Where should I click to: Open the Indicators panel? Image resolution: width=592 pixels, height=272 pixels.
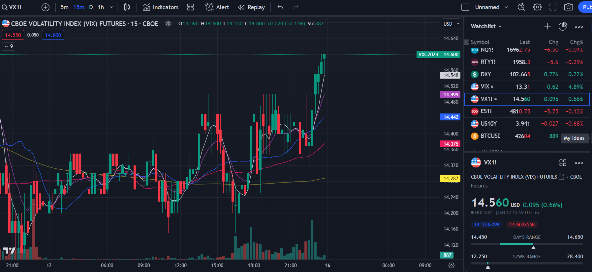click(x=161, y=7)
